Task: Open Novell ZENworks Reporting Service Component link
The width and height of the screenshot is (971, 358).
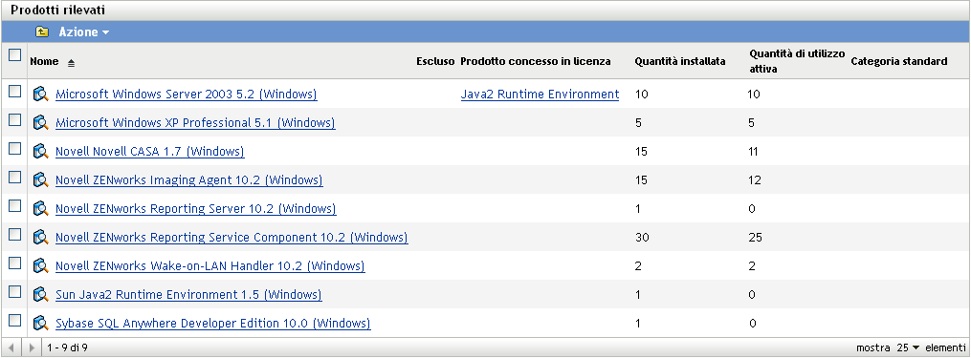Action: coord(232,238)
